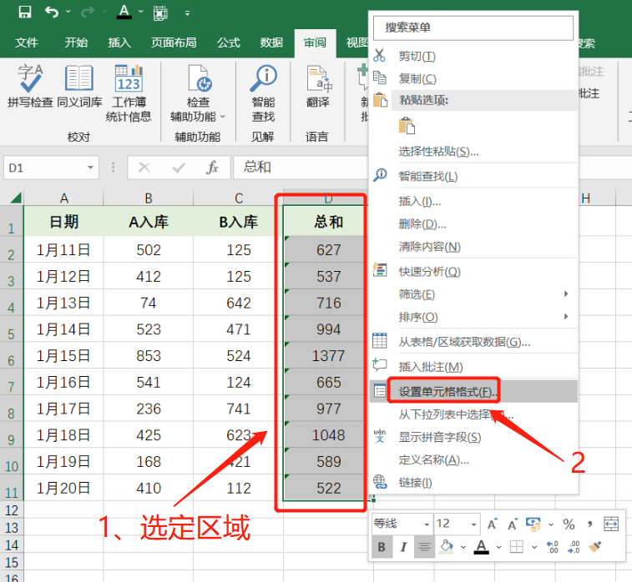Choose 快速分析(Q) from context menu

pos(473,271)
